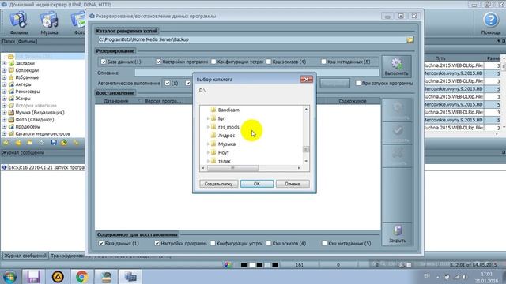
Task: Click the info icon on the log entry row
Action: [4, 167]
